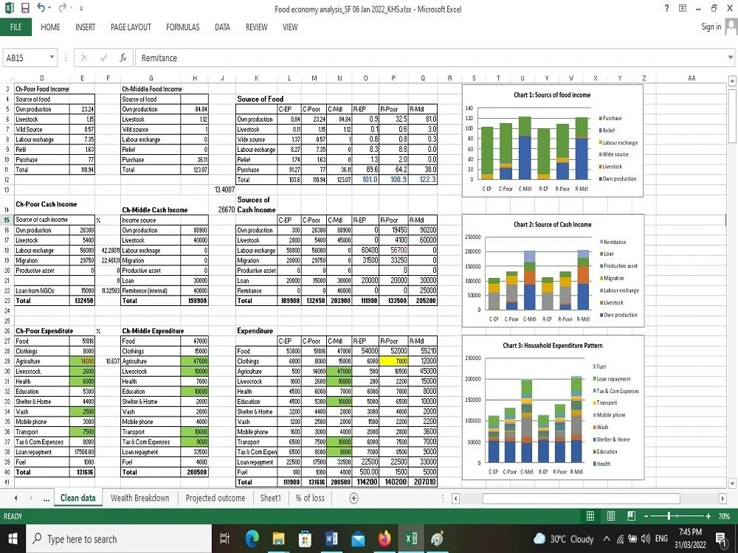738x553 pixels.
Task: Click the vertical scrollbar up arrow
Action: [x=732, y=81]
